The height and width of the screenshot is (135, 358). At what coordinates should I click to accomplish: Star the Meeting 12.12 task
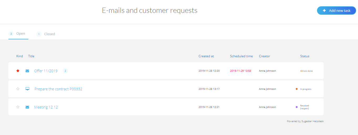tap(18, 107)
